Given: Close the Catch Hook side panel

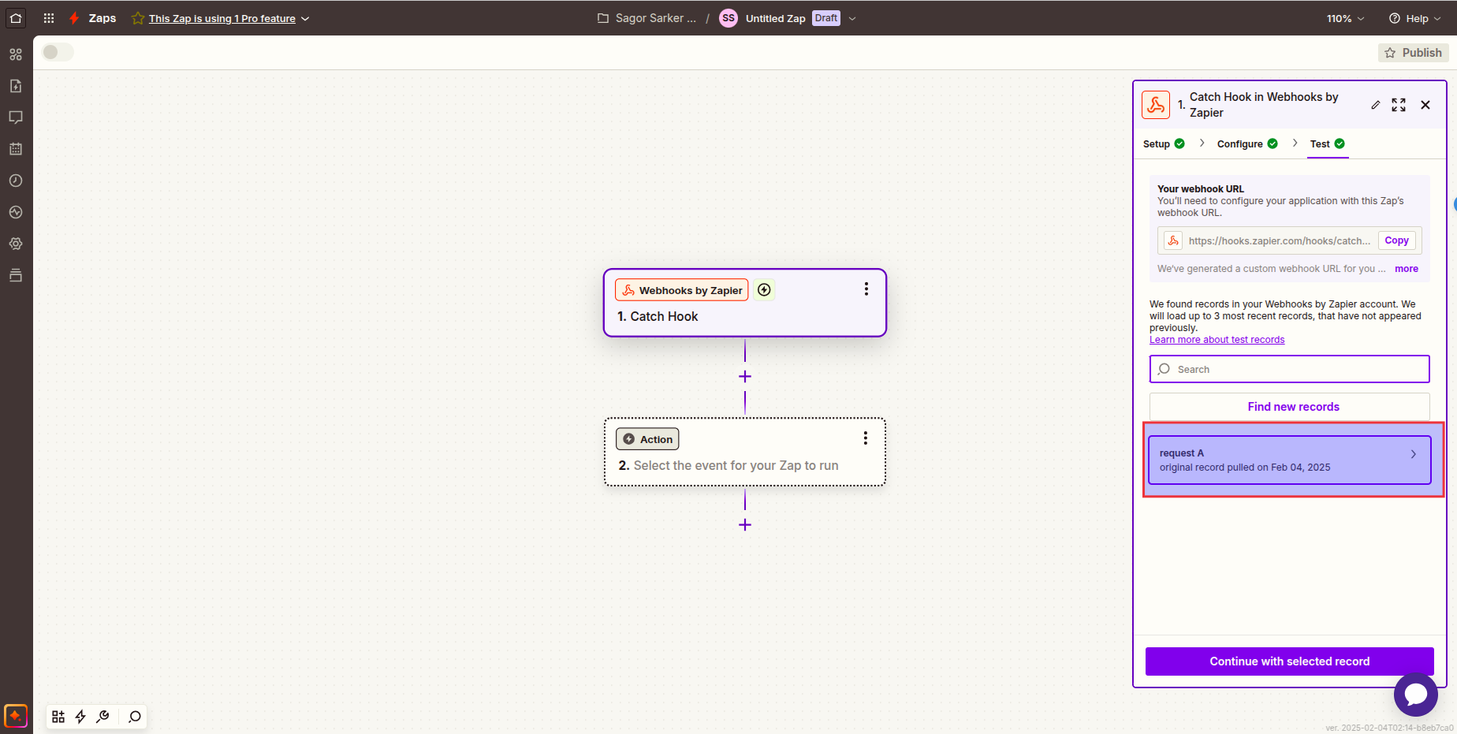Looking at the screenshot, I should pos(1425,105).
